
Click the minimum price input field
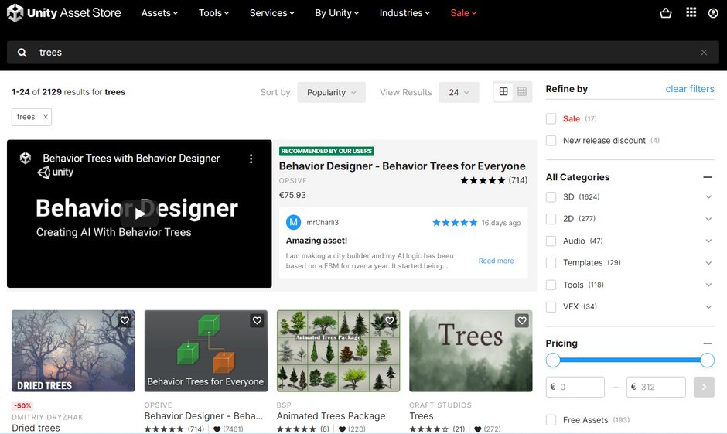coord(575,387)
